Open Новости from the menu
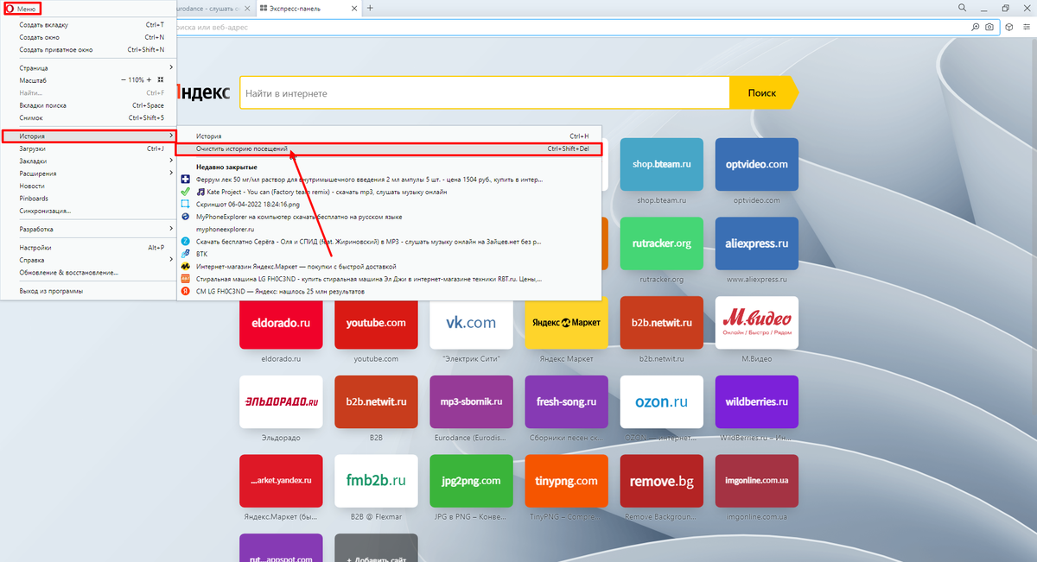This screenshot has width=1037, height=562. click(x=88, y=186)
